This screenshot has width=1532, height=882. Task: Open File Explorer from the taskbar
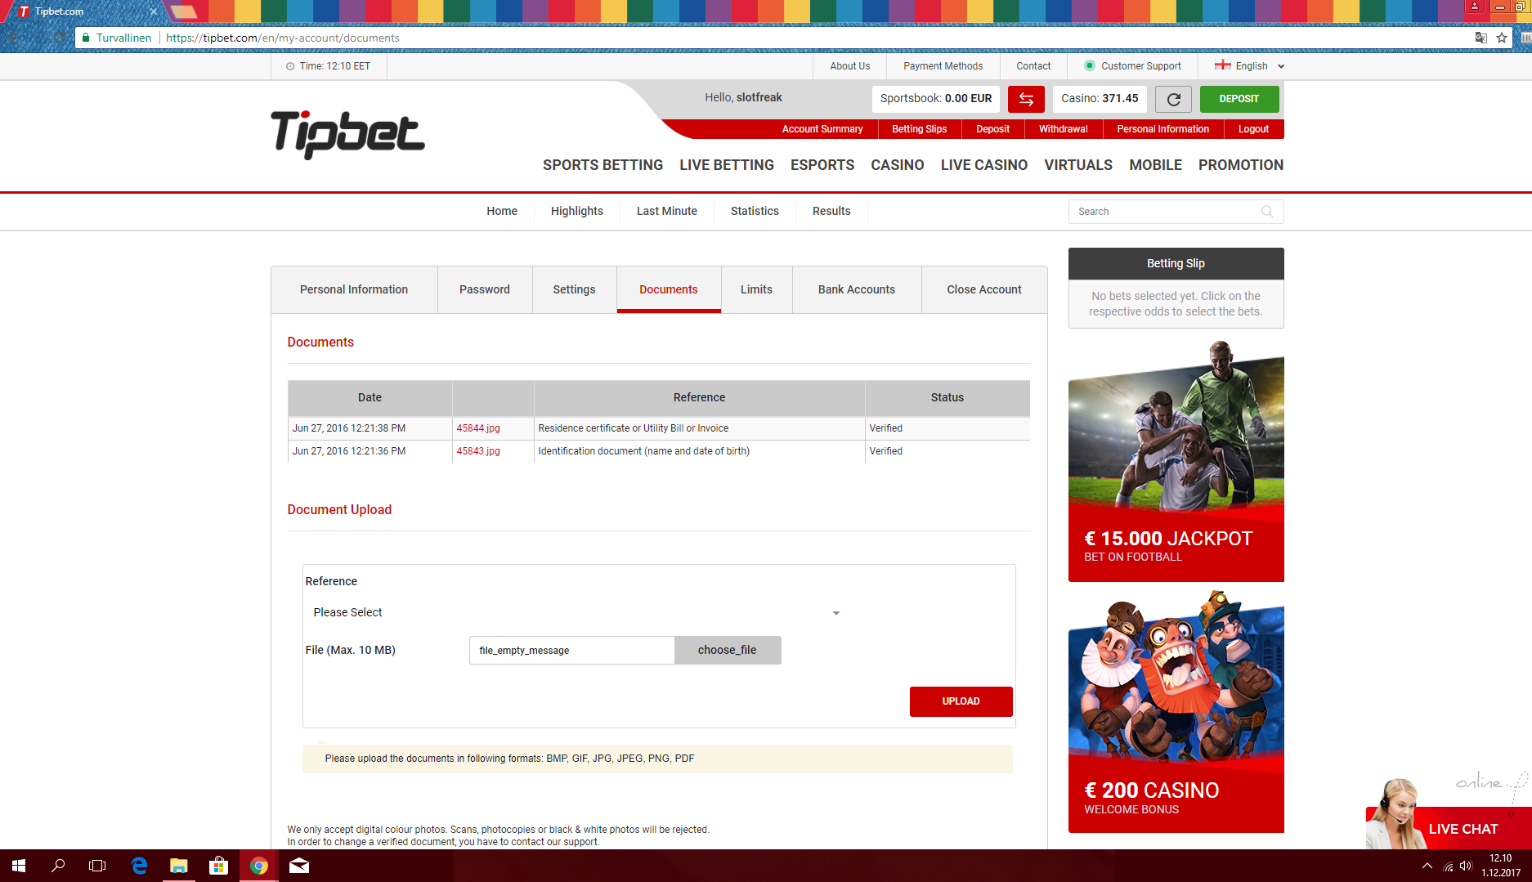179,866
